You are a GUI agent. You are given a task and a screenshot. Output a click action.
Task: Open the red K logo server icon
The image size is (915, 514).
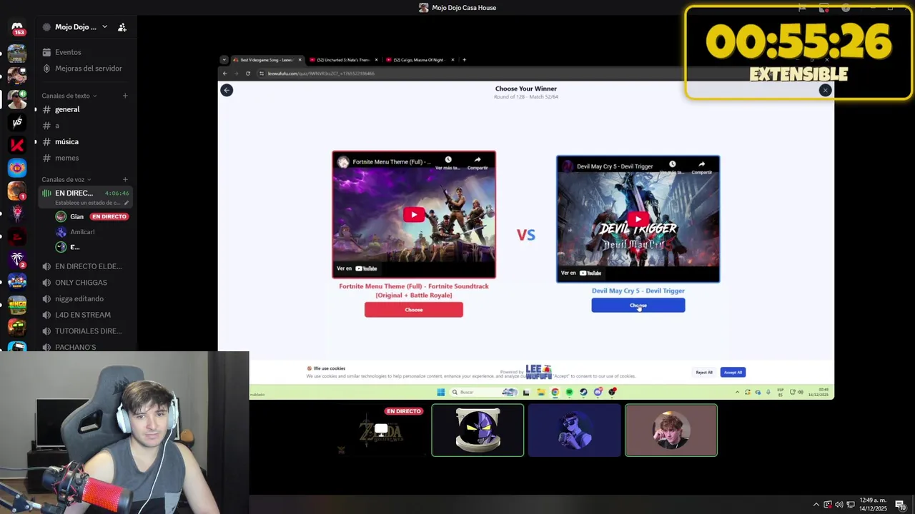17,145
